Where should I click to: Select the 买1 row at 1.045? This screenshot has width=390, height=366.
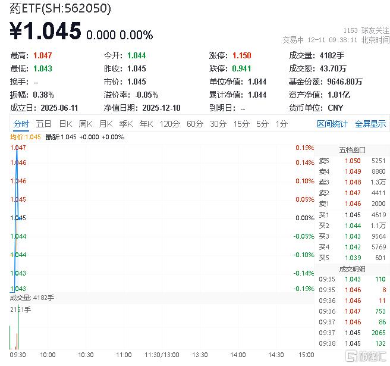352,215
